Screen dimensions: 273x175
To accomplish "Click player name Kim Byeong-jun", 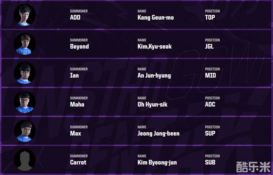I will click(x=157, y=163).
